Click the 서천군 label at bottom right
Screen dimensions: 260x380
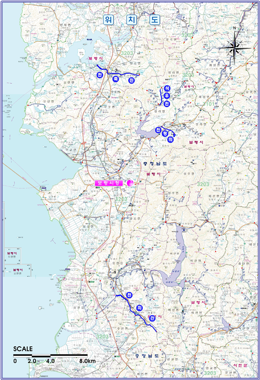(x=239, y=365)
